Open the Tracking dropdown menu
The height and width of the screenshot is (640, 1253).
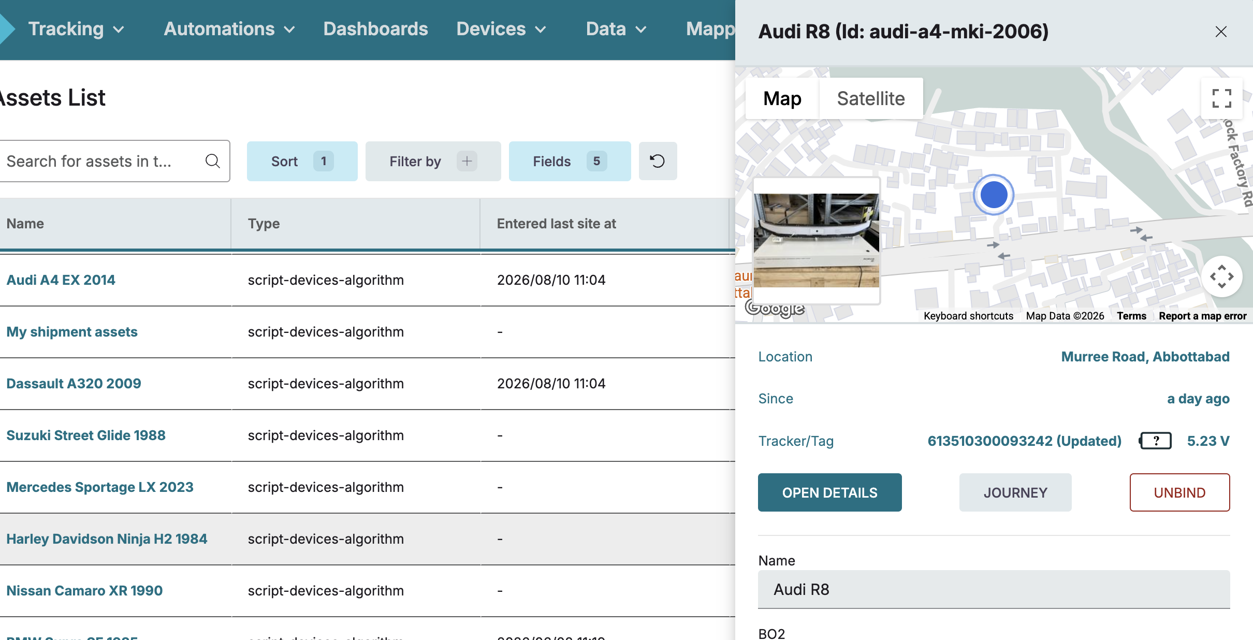point(76,29)
